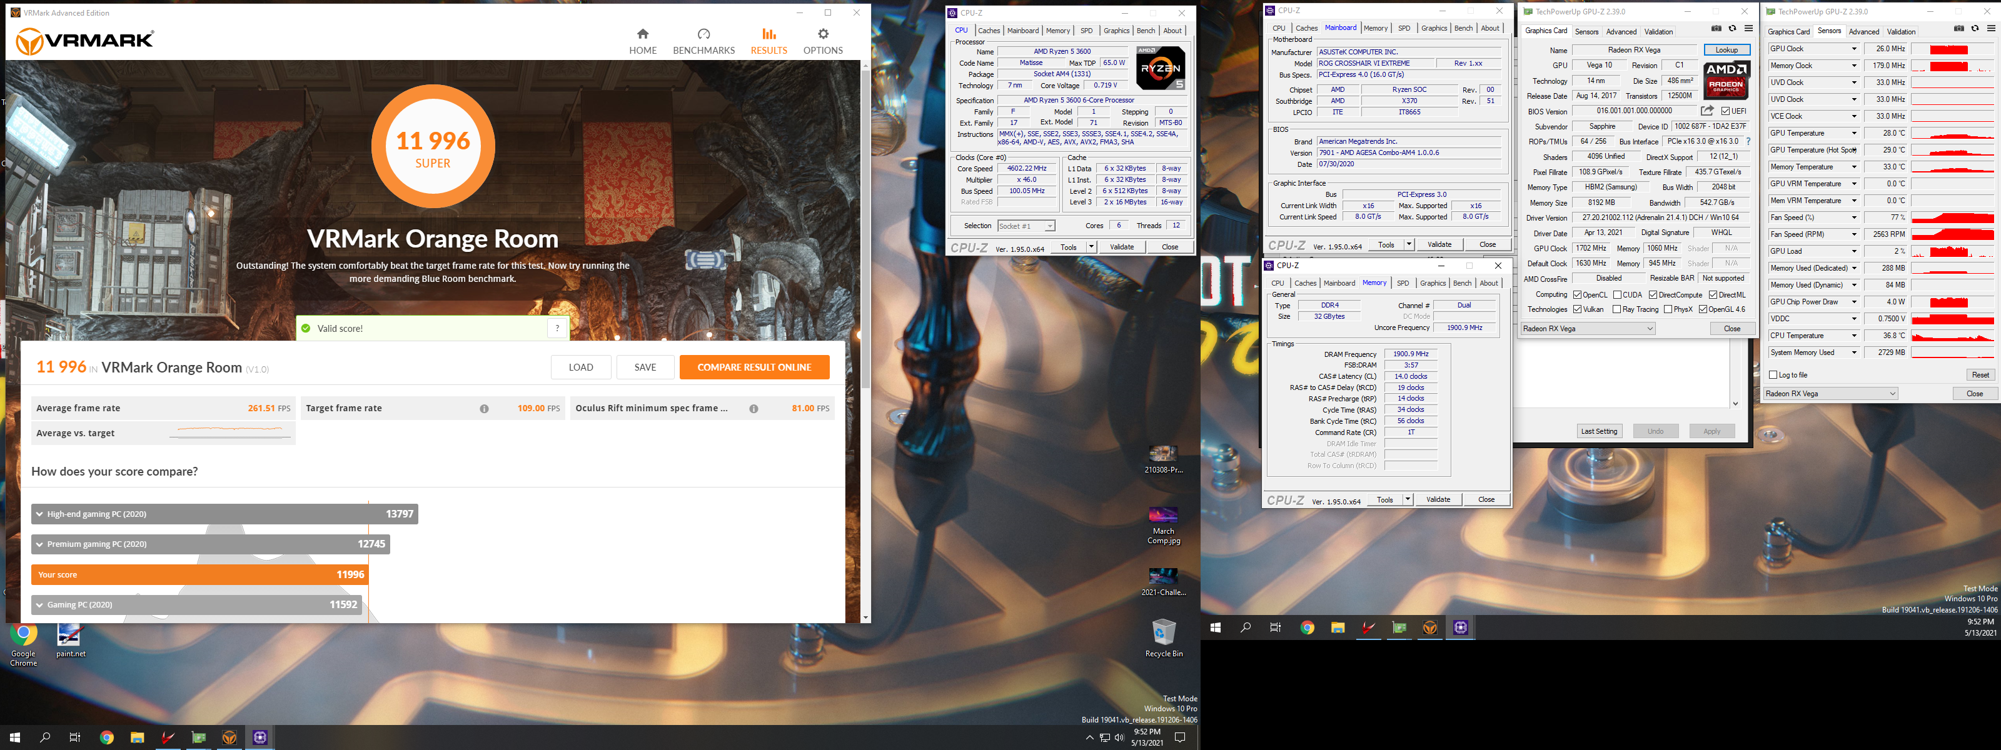2001x750 pixels.
Task: Open the VRMark RESULTS page
Action: 769,41
